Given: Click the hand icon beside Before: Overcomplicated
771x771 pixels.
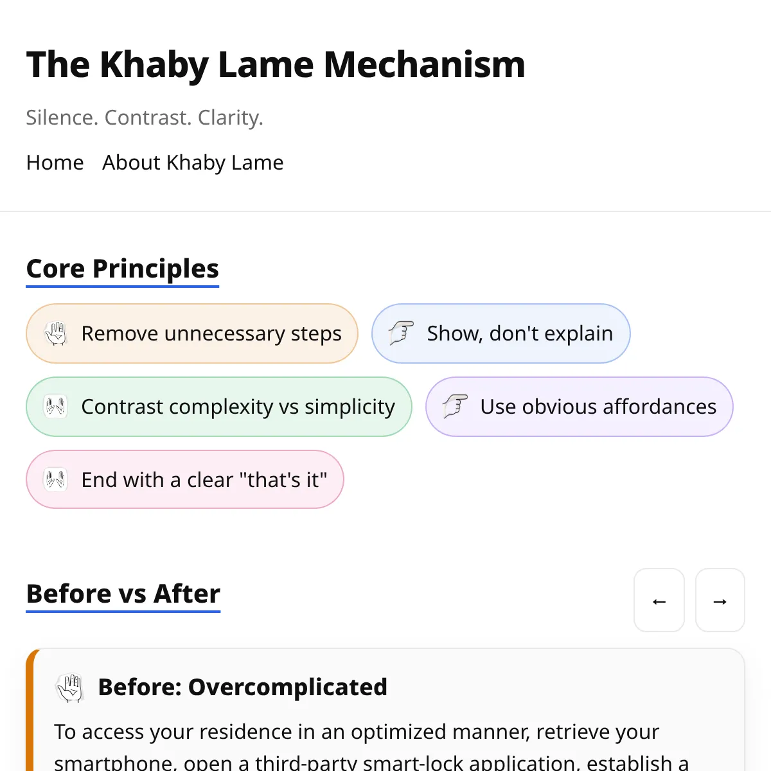Looking at the screenshot, I should point(70,687).
